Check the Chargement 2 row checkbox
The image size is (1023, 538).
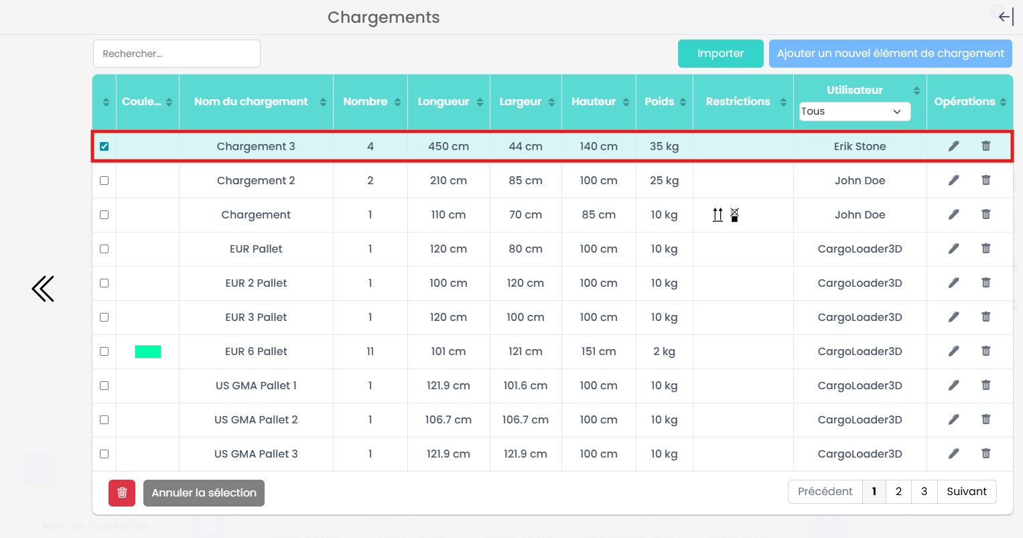[x=104, y=180]
